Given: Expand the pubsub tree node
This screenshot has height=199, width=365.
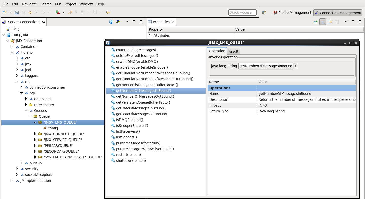Looking at the screenshot, I should click(x=21, y=163).
